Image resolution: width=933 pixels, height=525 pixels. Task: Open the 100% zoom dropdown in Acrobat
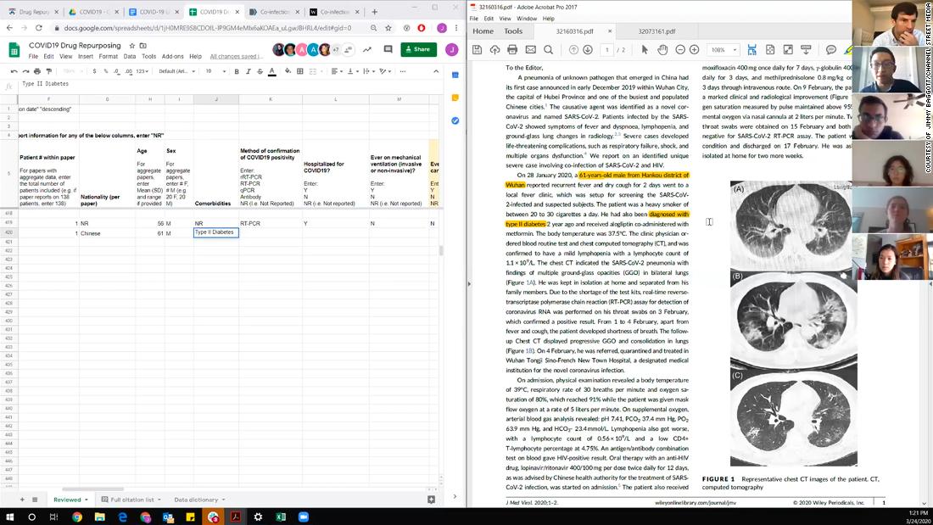pos(723,50)
